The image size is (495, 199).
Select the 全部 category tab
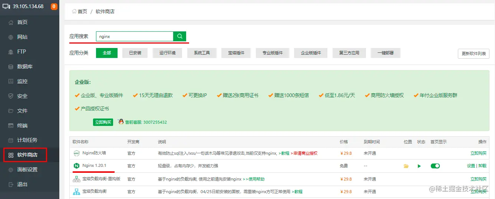pyautogui.click(x=107, y=53)
